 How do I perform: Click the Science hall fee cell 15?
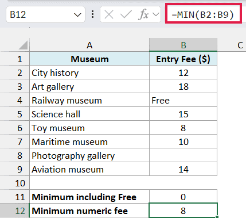pyautogui.click(x=183, y=114)
